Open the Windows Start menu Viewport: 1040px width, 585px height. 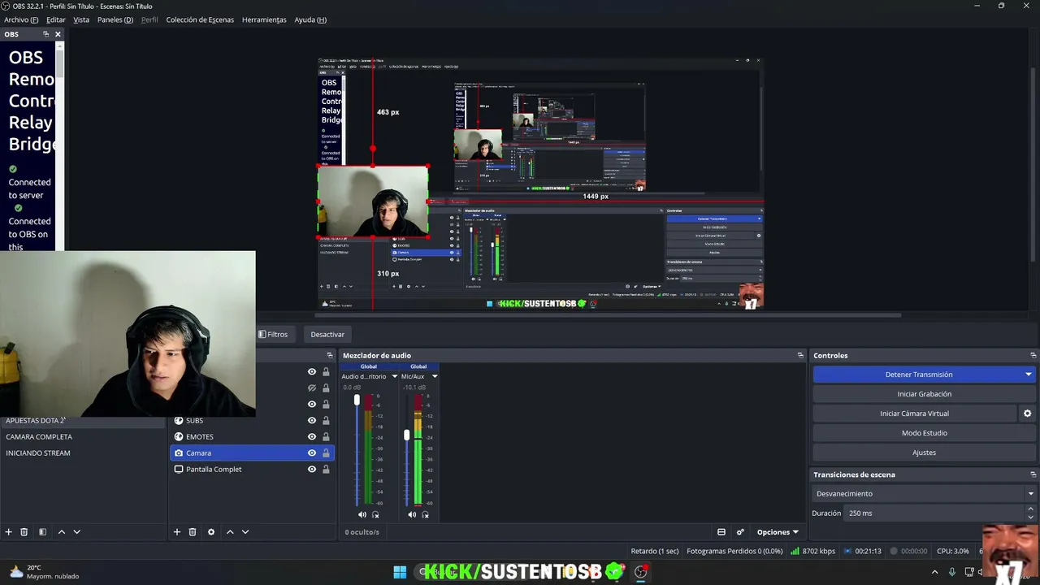click(400, 572)
